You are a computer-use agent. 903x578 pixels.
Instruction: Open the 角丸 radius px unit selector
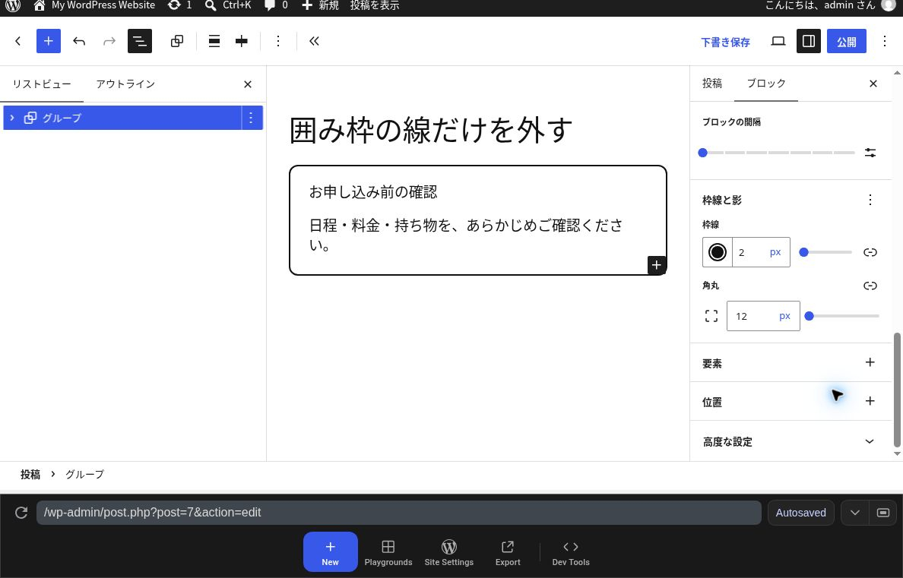point(784,316)
